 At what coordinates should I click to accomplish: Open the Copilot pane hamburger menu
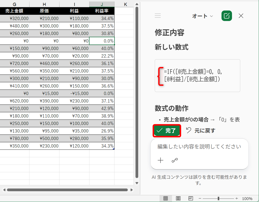click(x=158, y=15)
